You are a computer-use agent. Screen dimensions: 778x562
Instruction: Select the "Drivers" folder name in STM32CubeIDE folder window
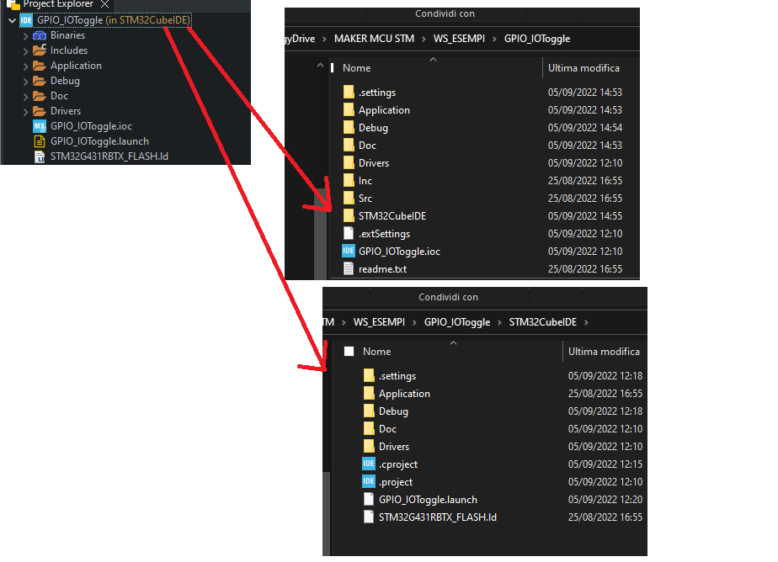(394, 447)
